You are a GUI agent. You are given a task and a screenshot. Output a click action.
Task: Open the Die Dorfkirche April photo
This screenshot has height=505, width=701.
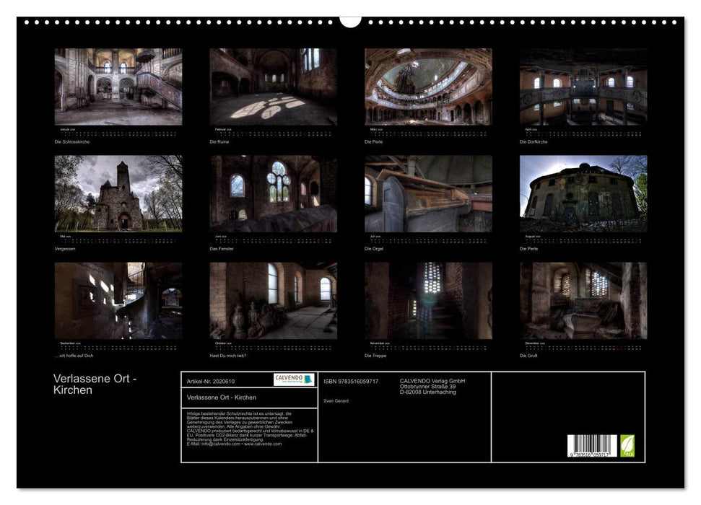pyautogui.click(x=583, y=87)
